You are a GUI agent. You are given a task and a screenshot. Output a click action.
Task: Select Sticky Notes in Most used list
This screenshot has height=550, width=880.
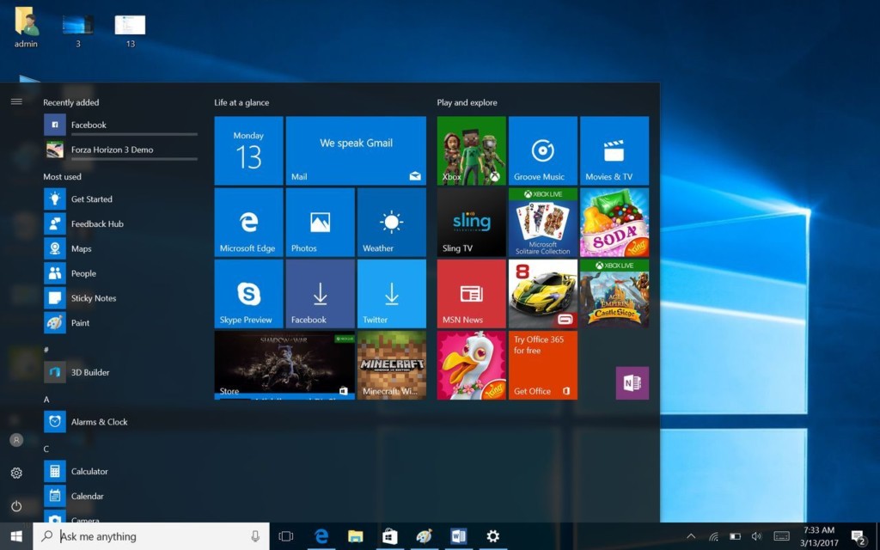click(93, 298)
